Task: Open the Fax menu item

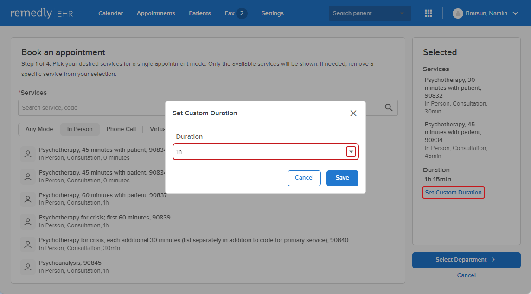Action: tap(229, 13)
